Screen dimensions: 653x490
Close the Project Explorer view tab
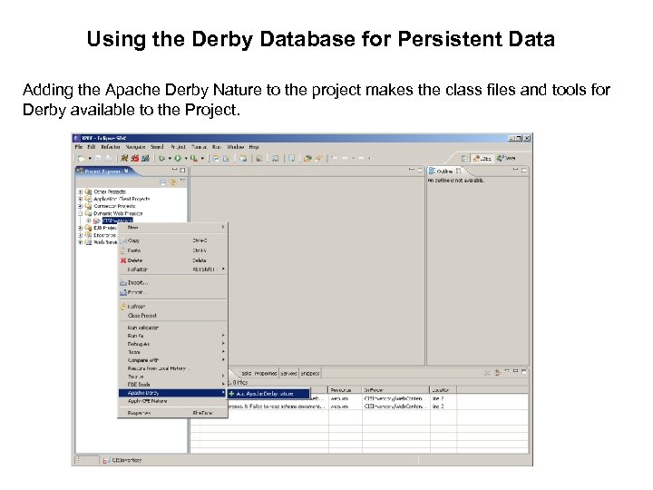click(126, 171)
